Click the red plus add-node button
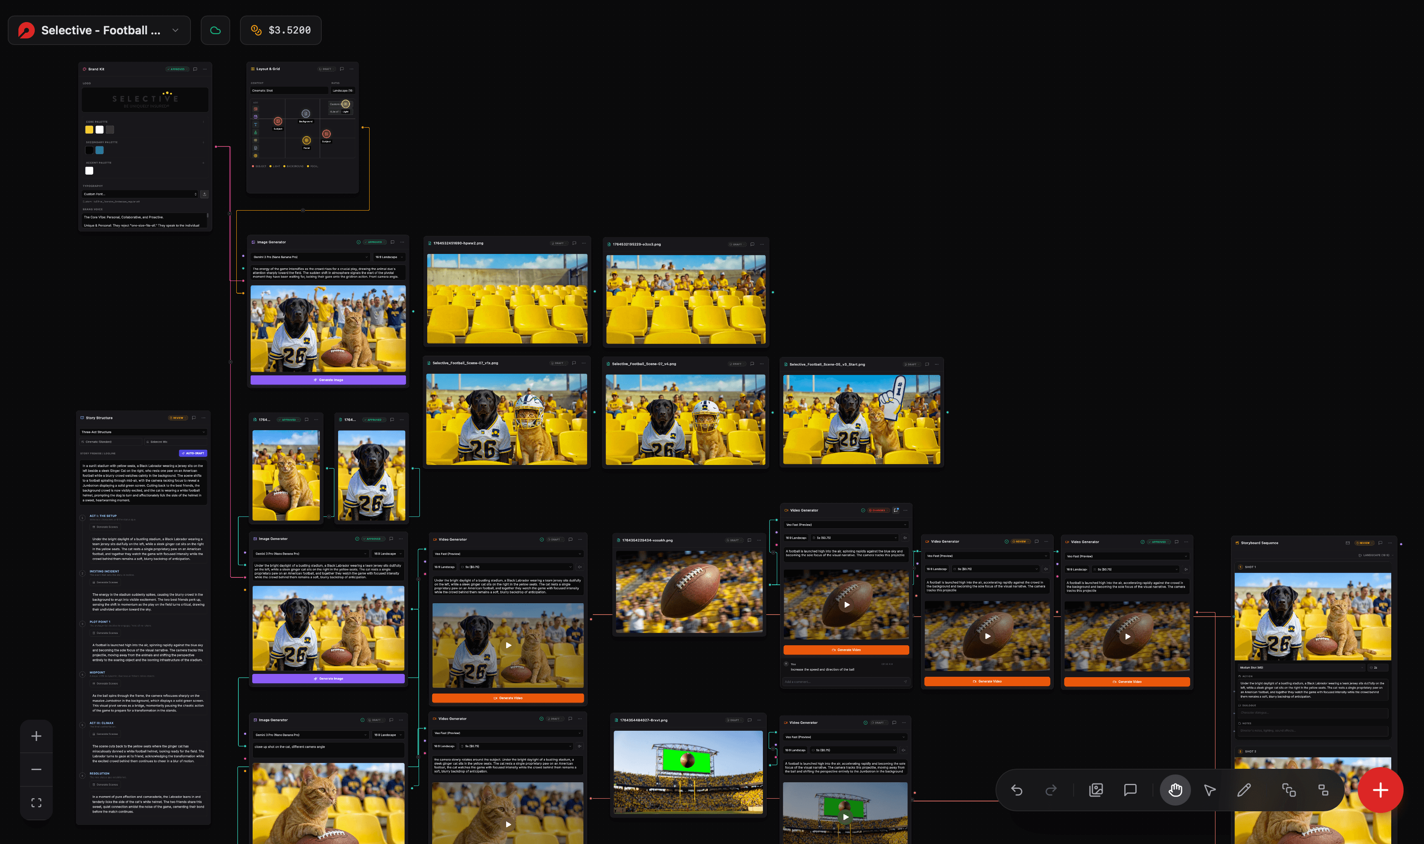The width and height of the screenshot is (1424, 844). (1380, 790)
